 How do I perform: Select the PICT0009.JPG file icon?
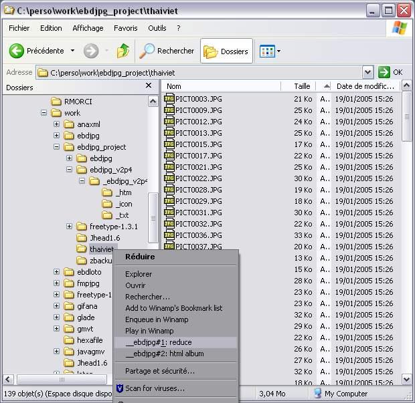(169, 110)
